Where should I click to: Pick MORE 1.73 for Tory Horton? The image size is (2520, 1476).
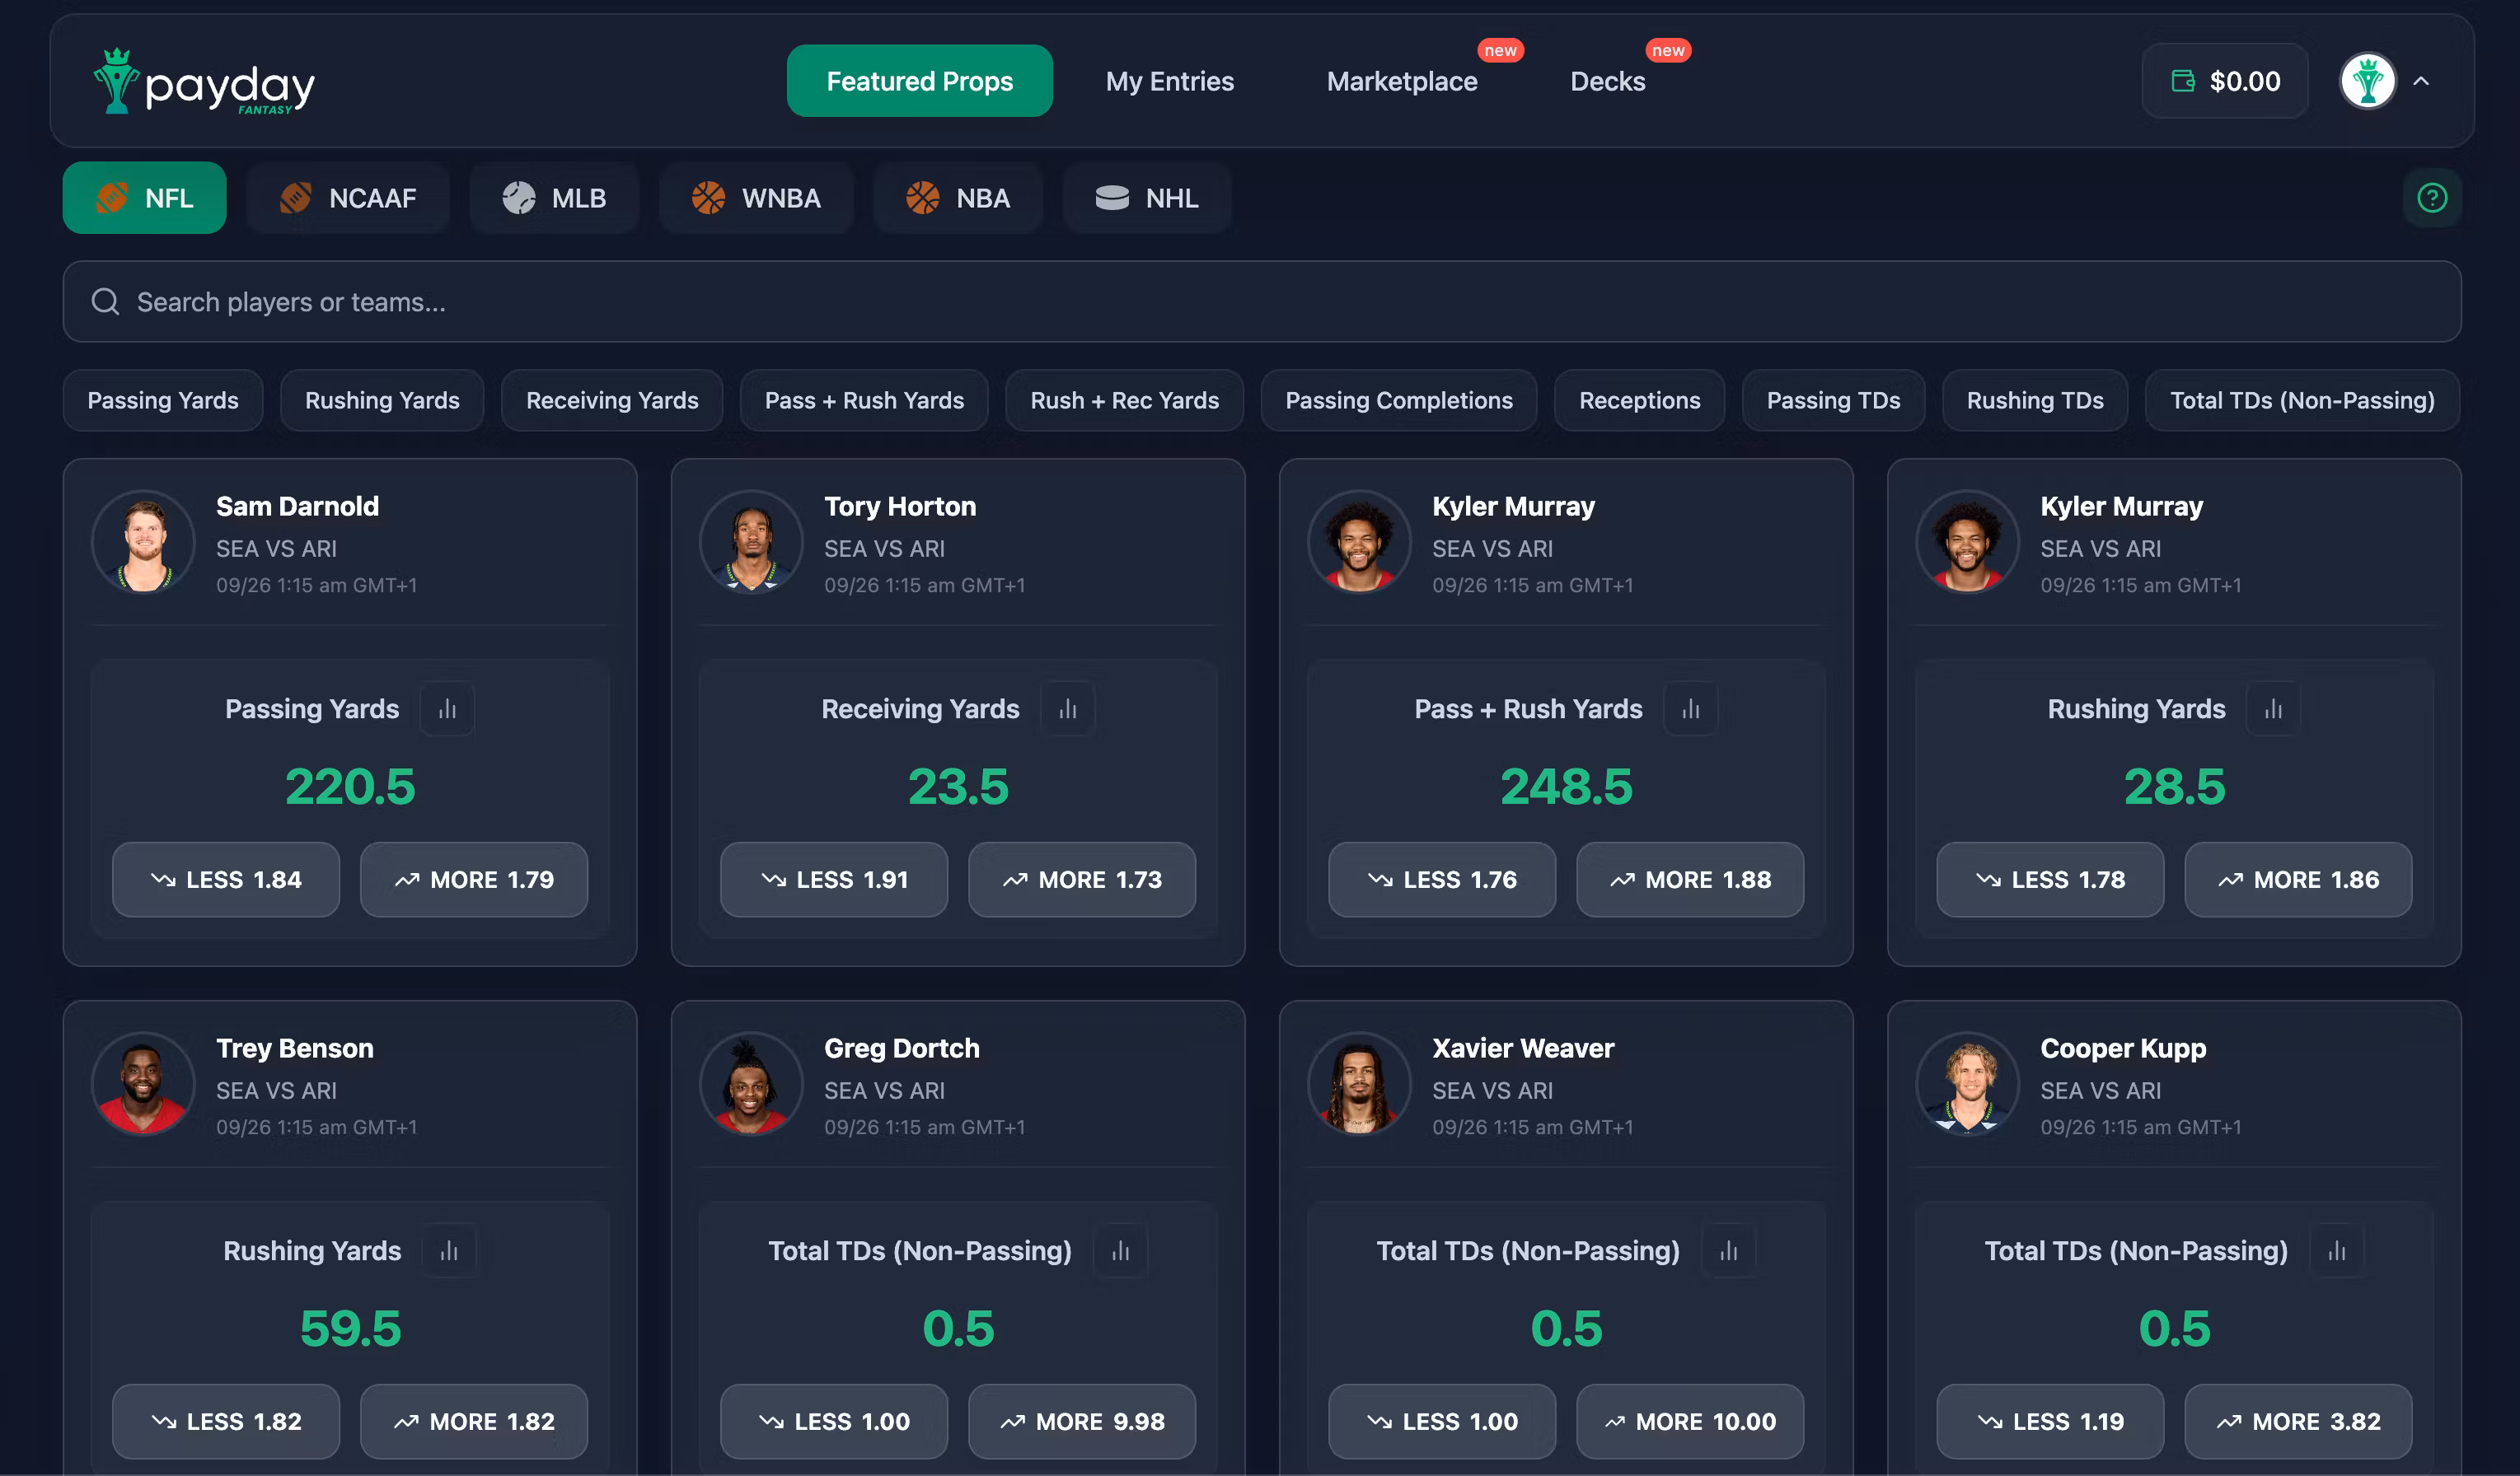[x=1082, y=880]
